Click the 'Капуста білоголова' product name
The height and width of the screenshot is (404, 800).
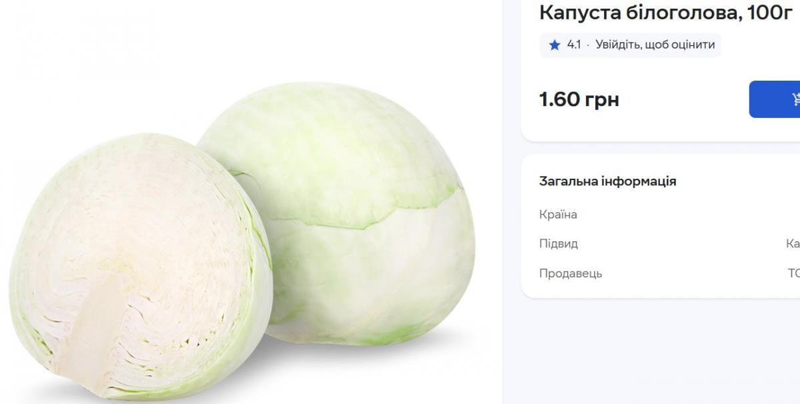[637, 12]
